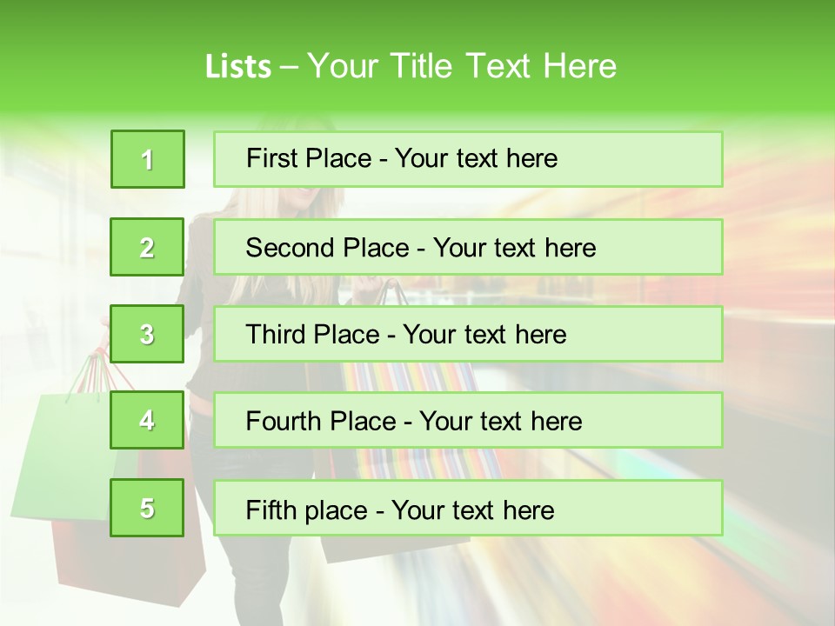
Task: Click the number 5 green box
Action: tap(148, 508)
